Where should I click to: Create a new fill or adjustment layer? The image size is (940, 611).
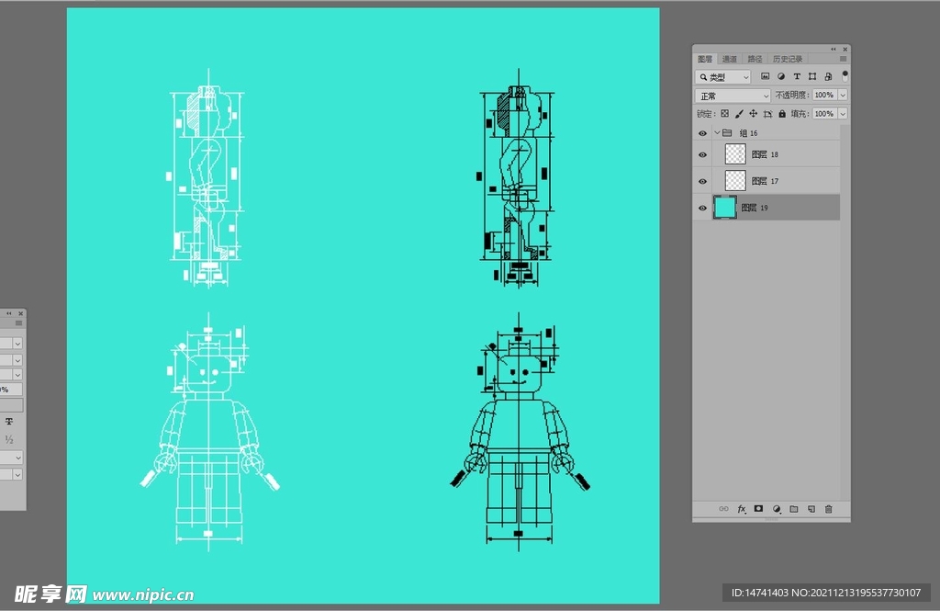777,509
